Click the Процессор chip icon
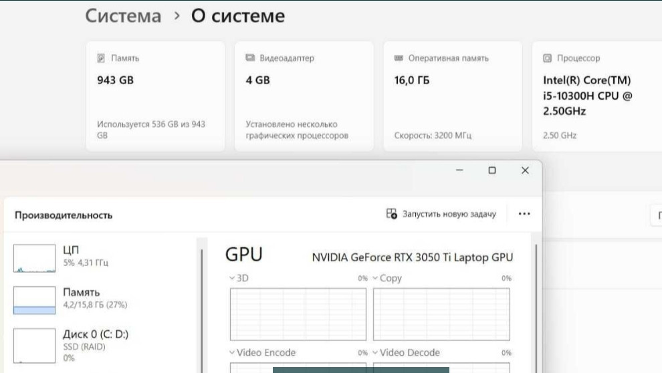The height and width of the screenshot is (373, 662). pyautogui.click(x=547, y=58)
